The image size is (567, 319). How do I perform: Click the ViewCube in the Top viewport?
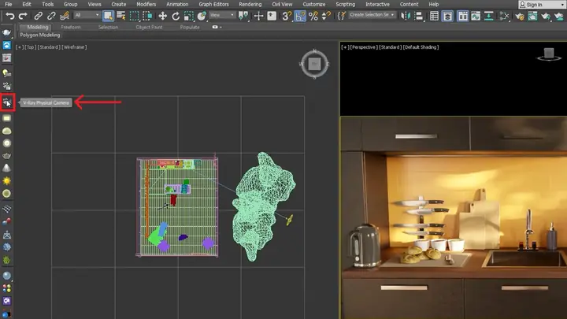coord(314,64)
